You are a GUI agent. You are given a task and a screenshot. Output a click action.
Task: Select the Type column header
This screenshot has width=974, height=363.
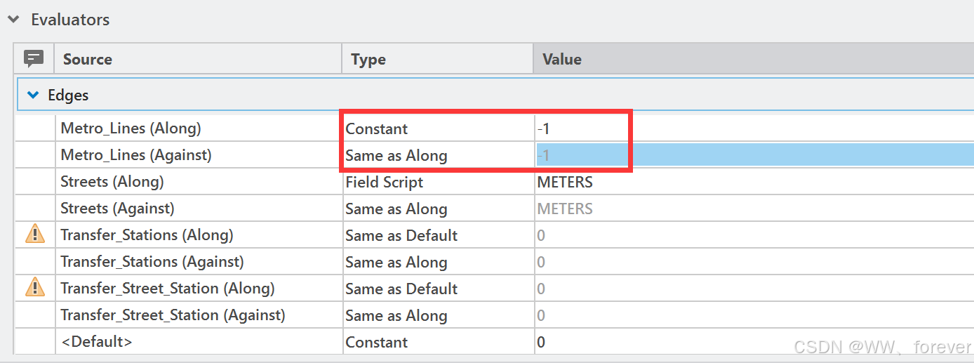[x=438, y=59]
